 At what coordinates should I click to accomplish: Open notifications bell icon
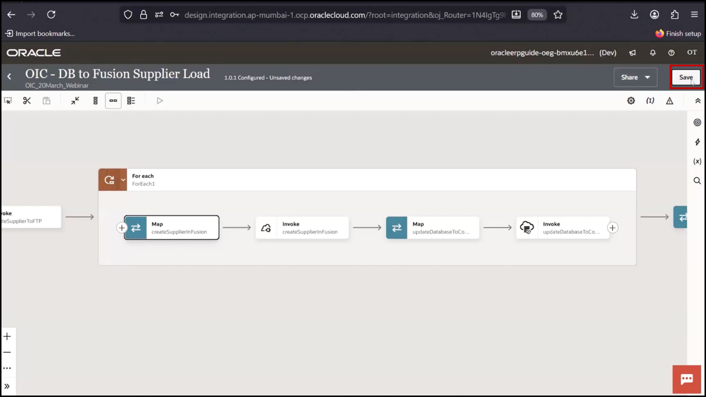[653, 53]
